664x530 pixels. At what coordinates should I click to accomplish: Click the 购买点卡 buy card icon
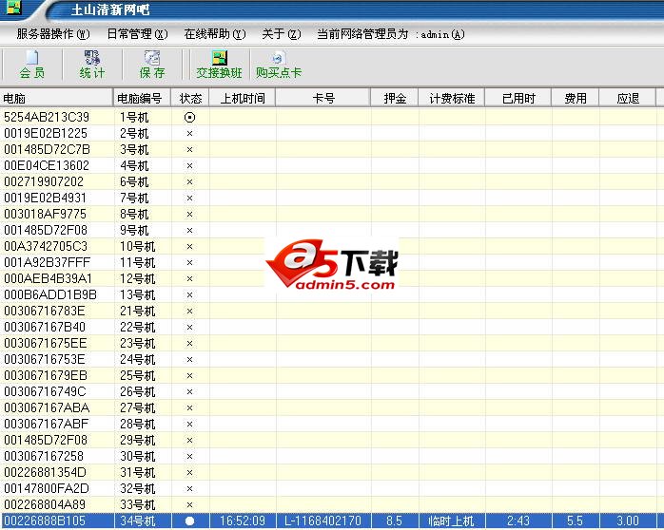(278, 65)
